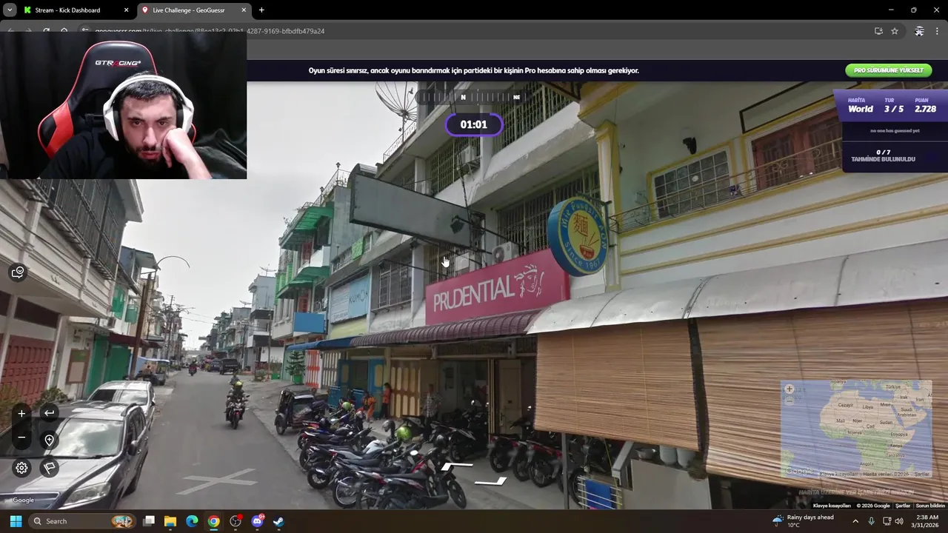Click the World map name in scoreboard
Image resolution: width=948 pixels, height=533 pixels.
(861, 109)
